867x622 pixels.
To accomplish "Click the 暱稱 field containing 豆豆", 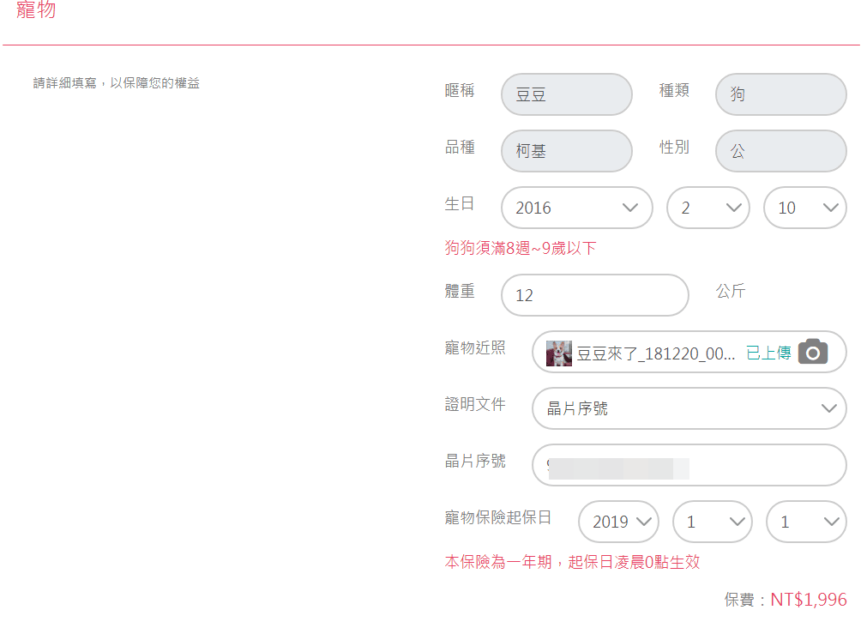I will click(x=566, y=94).
